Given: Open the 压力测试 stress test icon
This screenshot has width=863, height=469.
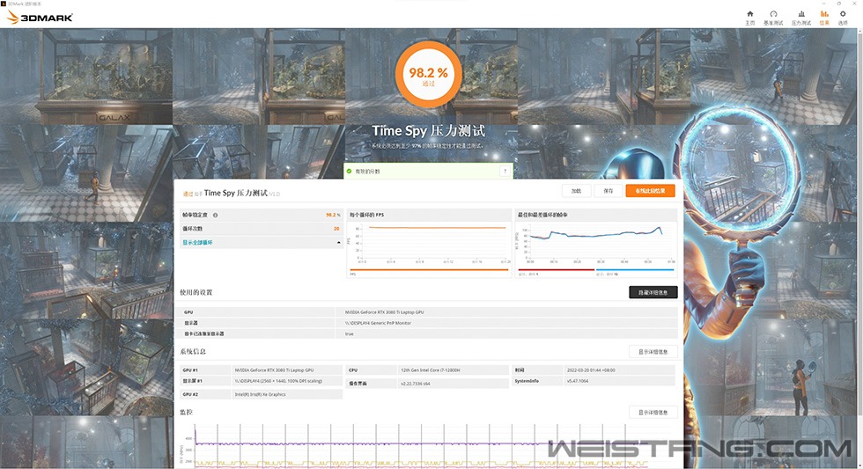Looking at the screenshot, I should tap(800, 17).
